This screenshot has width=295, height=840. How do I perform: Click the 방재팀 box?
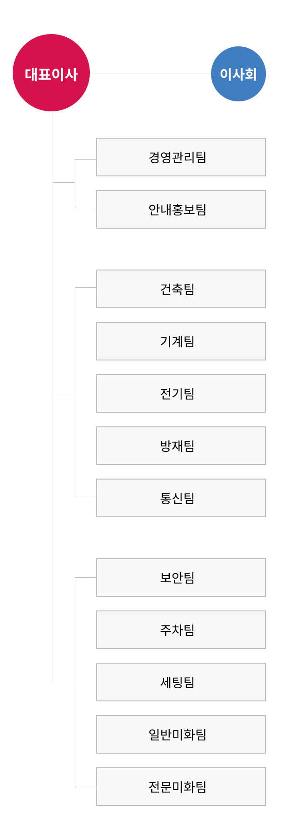point(181,446)
